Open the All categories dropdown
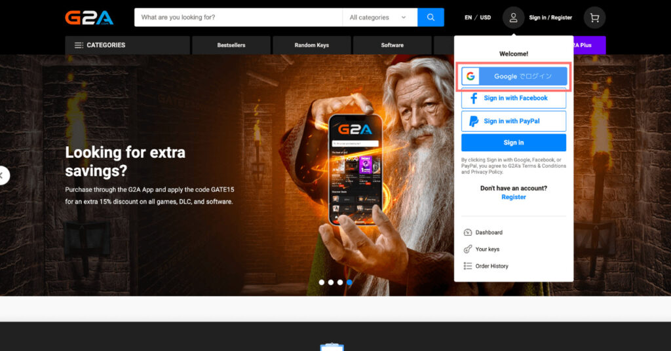The width and height of the screenshot is (671, 351). pos(379,18)
